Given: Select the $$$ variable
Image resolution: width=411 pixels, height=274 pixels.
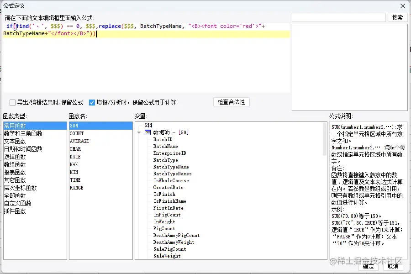Looking at the screenshot, I should [148, 125].
